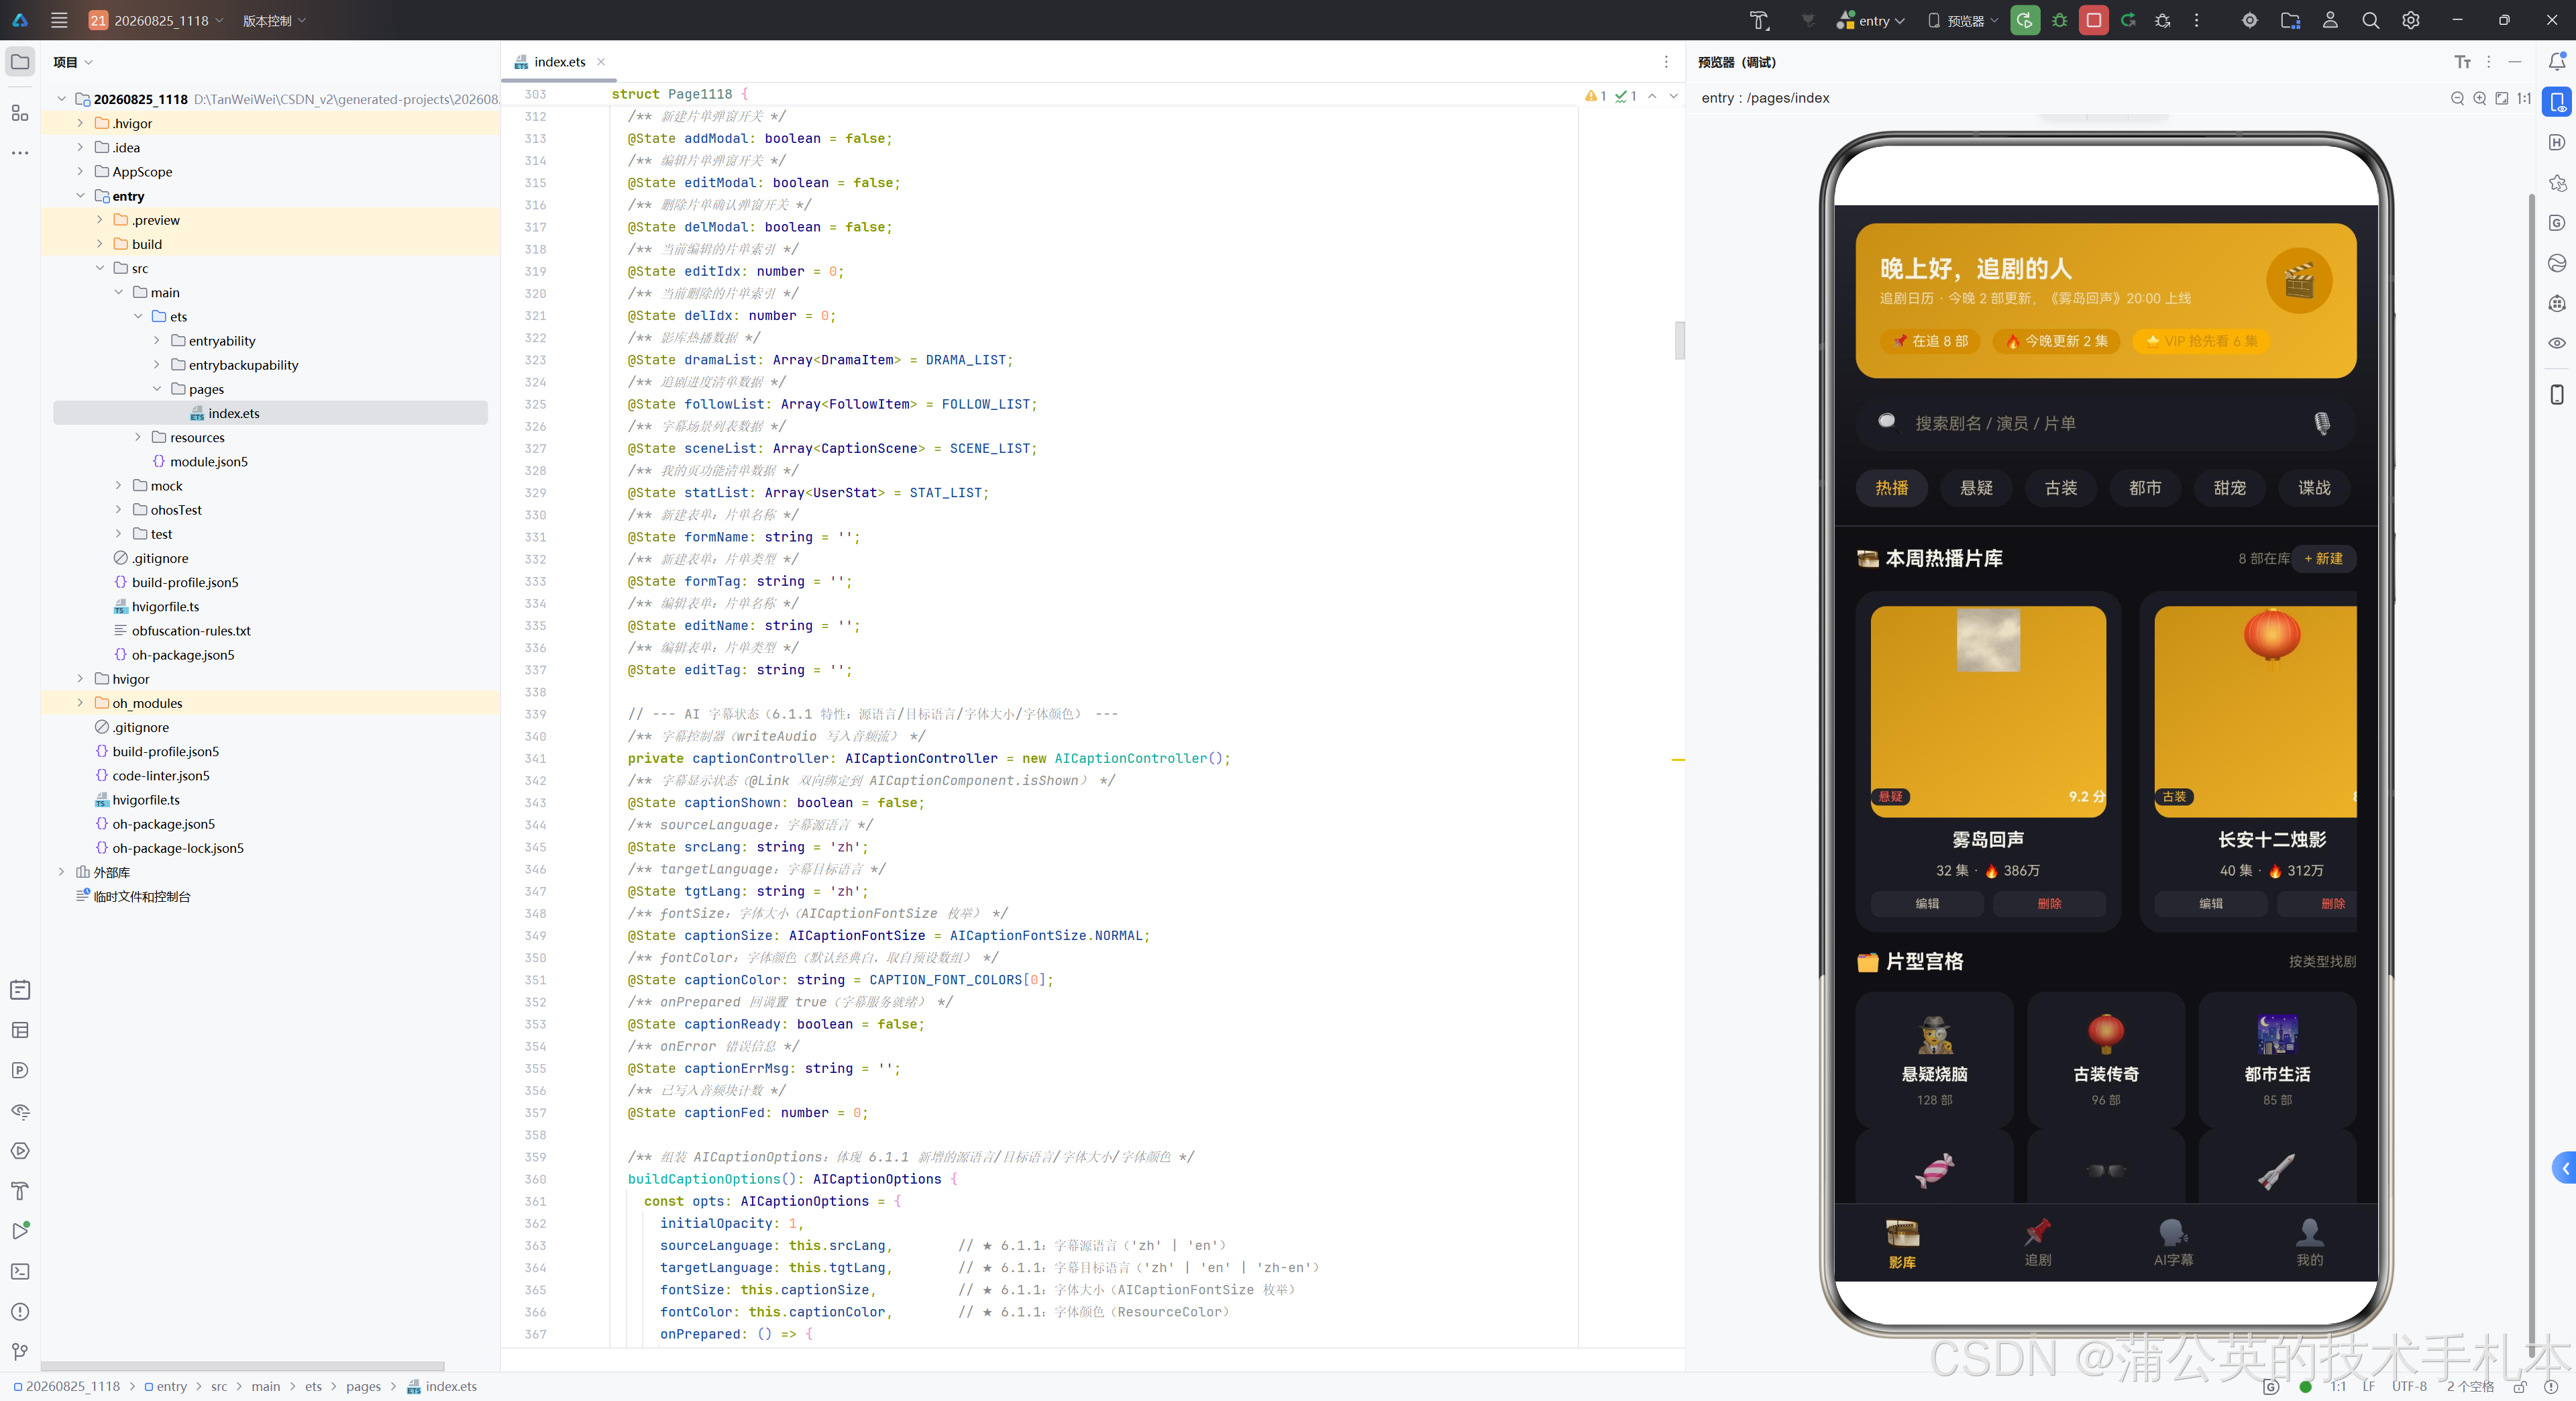Screen dimensions: 2576x1401
Task: Click the 按类型找剧 link in the preview
Action: [x=2322, y=961]
